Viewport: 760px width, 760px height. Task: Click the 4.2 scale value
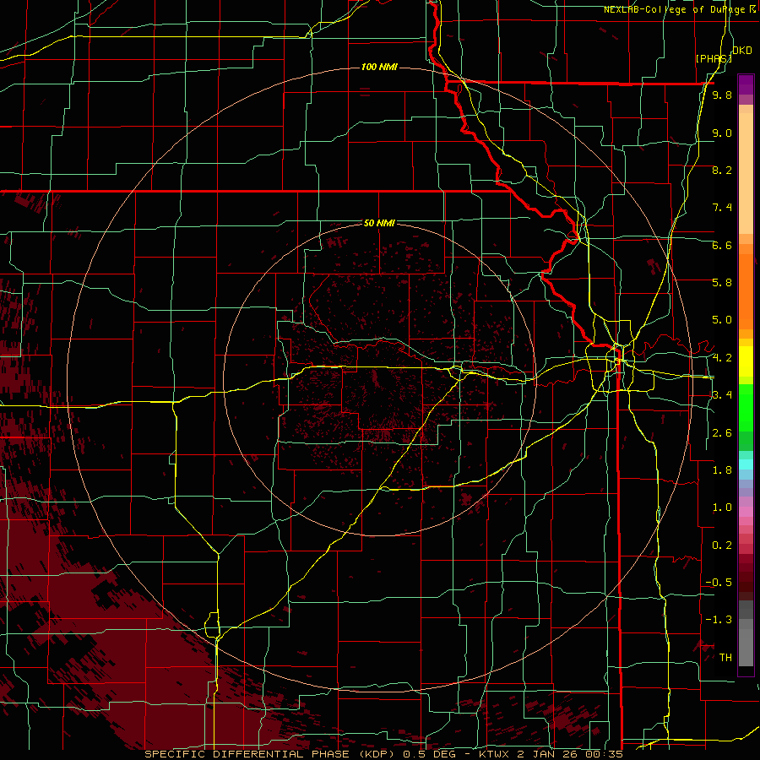click(x=722, y=358)
